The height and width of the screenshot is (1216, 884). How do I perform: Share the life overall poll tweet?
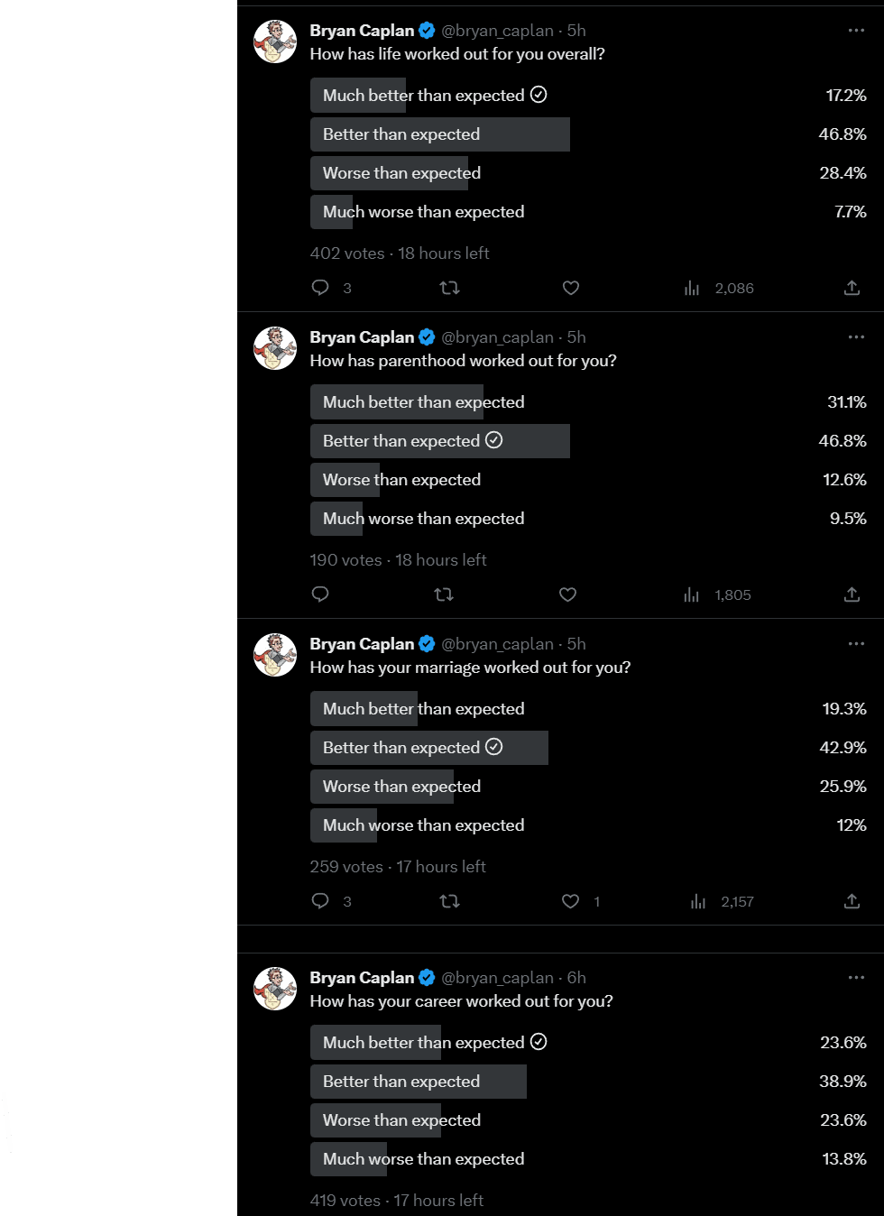coord(852,288)
